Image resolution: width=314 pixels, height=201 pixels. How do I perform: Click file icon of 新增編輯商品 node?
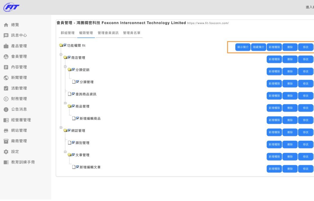(74, 119)
